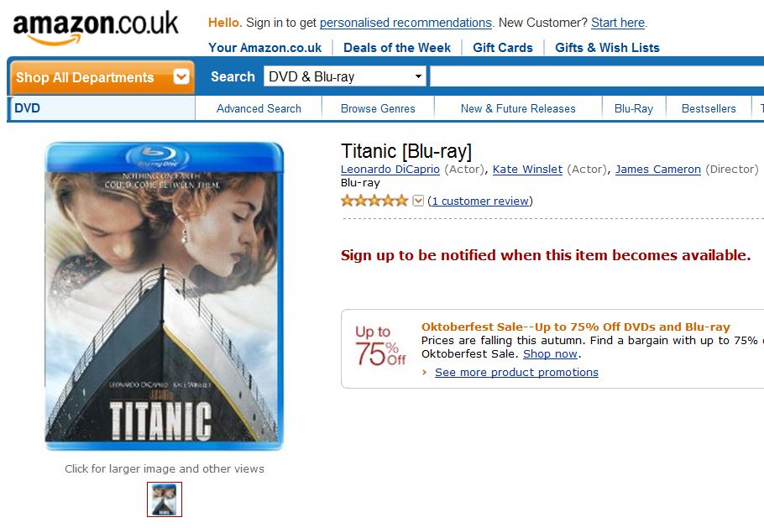Image resolution: width=764 pixels, height=528 pixels.
Task: Click the five-star rating icons
Action: pyautogui.click(x=374, y=201)
